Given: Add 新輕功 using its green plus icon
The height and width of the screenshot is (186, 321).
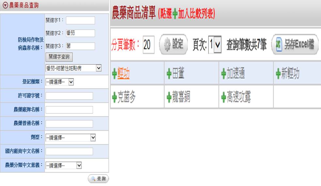Looking at the screenshot, I should pyautogui.click(x=278, y=74).
